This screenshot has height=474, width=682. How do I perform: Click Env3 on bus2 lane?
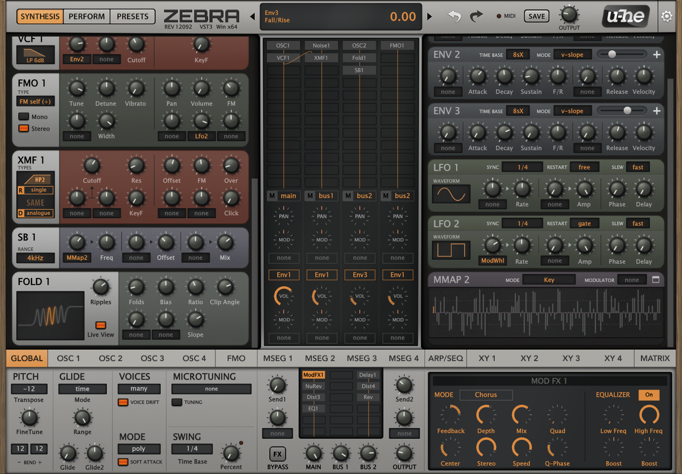360,275
